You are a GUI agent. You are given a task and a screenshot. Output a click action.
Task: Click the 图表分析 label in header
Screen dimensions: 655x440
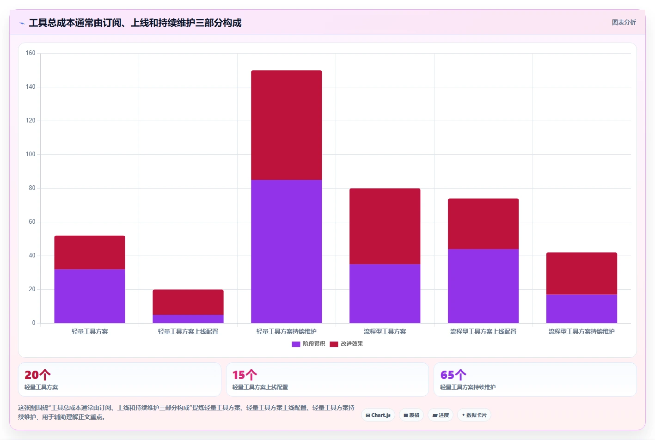click(x=624, y=22)
